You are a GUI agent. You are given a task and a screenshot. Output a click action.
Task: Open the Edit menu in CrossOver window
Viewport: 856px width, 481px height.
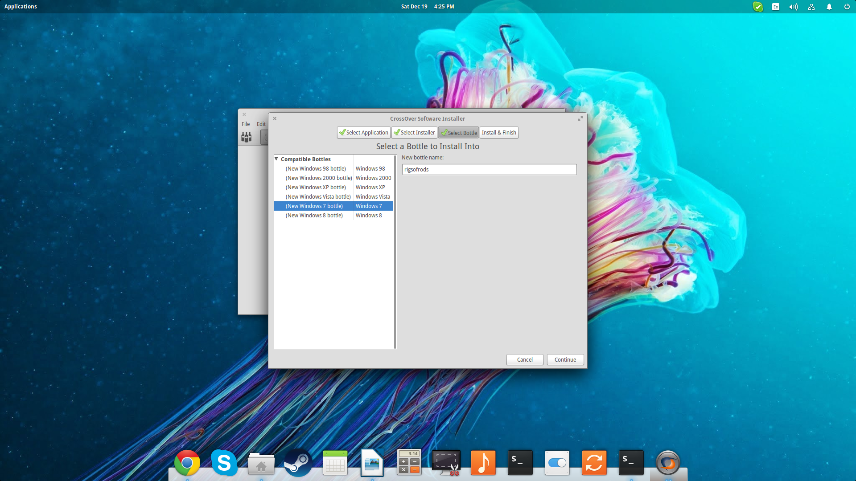click(261, 124)
